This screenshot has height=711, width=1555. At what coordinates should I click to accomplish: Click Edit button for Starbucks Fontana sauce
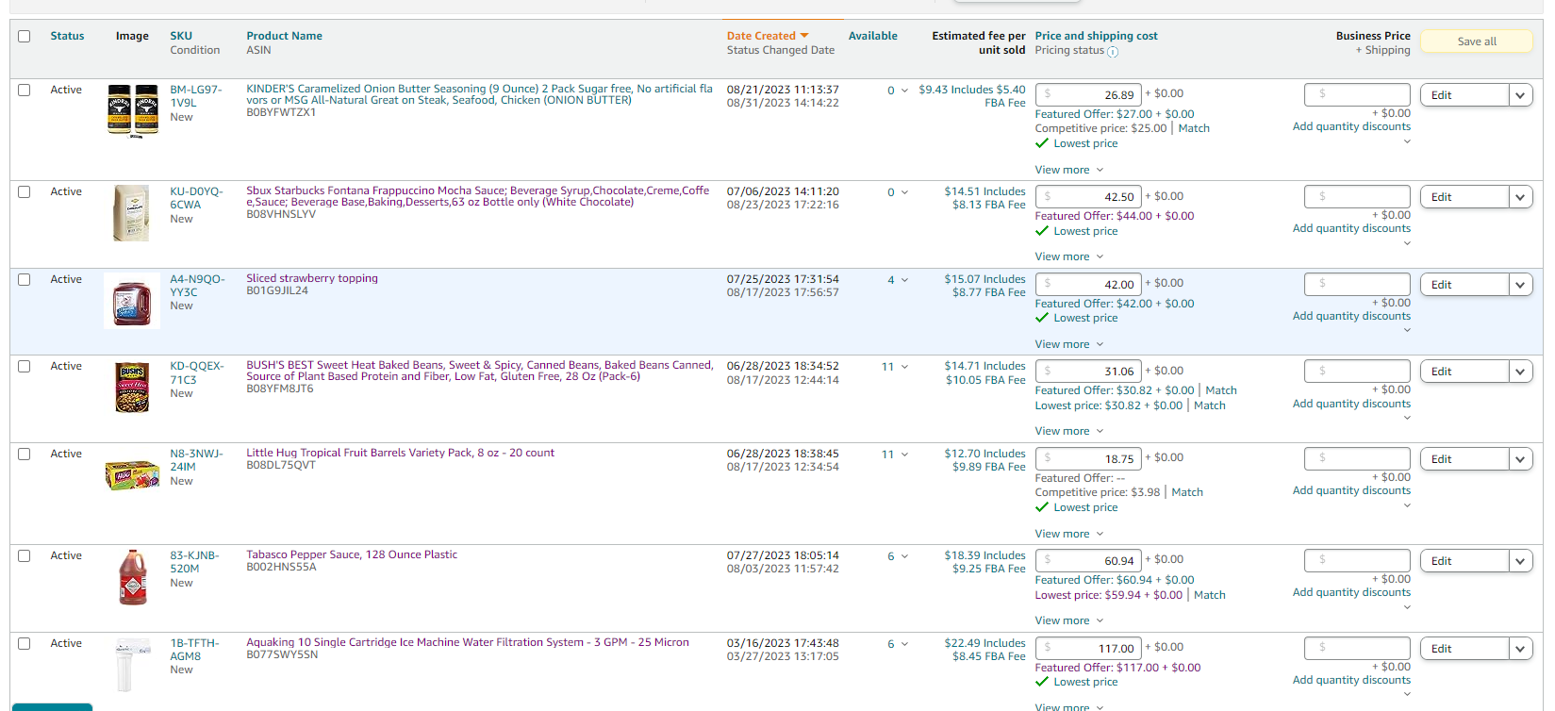click(x=1464, y=197)
